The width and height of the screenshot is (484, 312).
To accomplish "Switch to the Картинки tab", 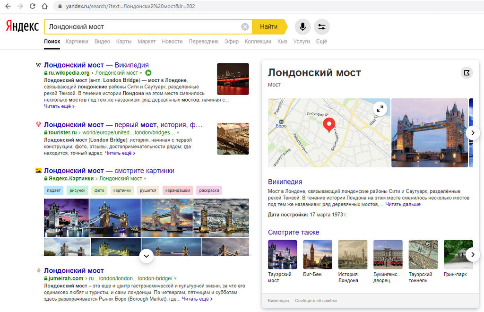I will tap(77, 42).
